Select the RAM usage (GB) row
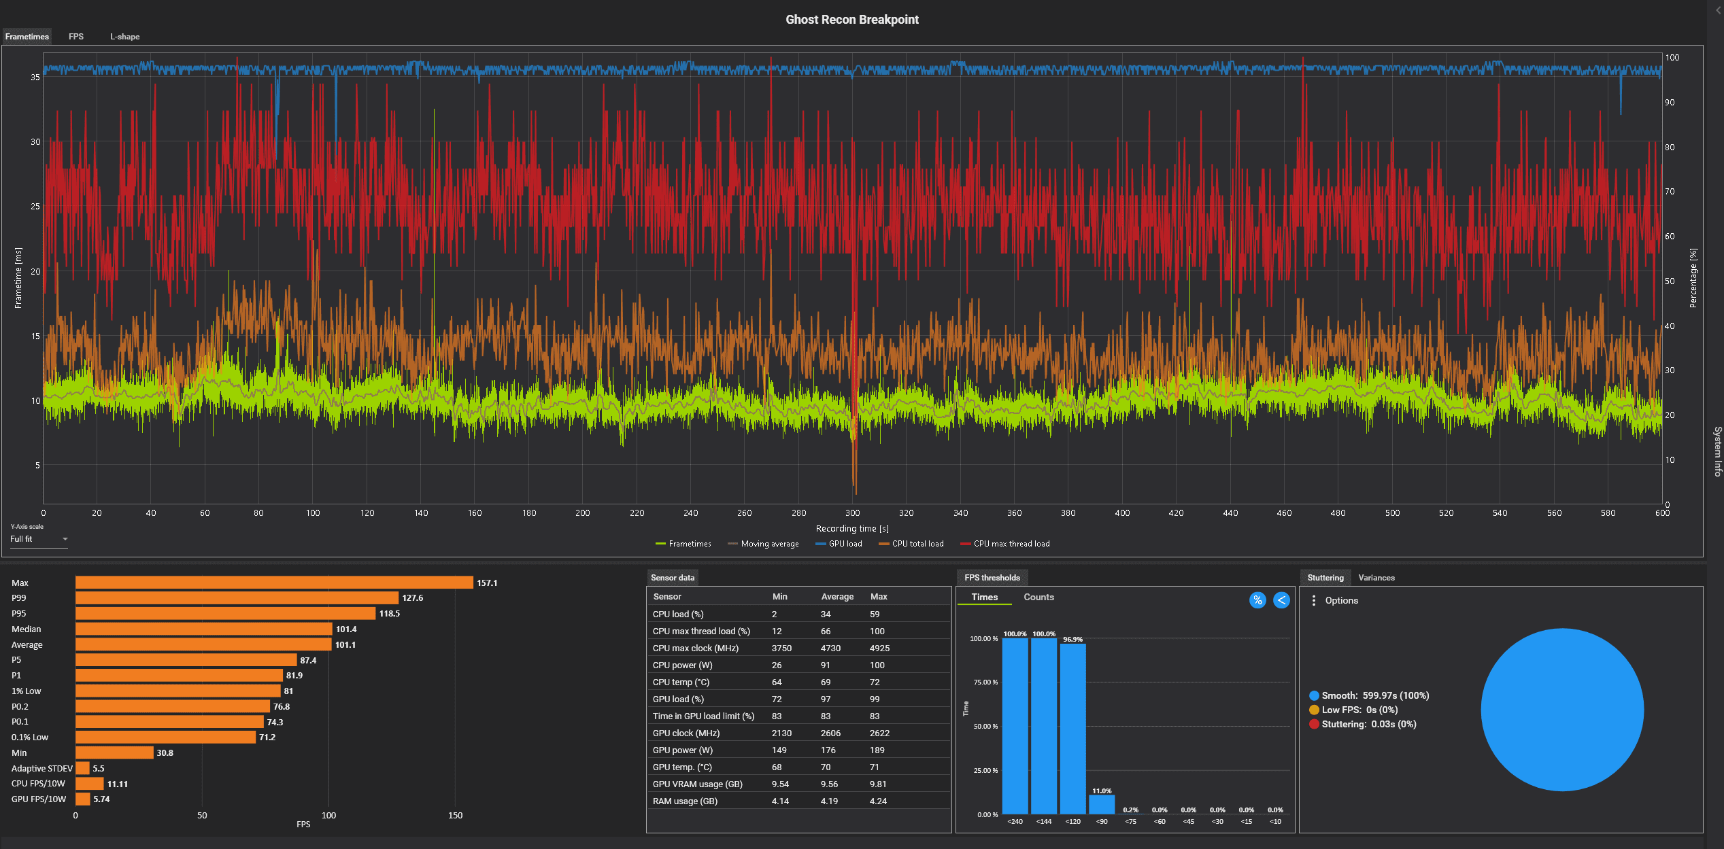The image size is (1724, 849). pyautogui.click(x=798, y=801)
